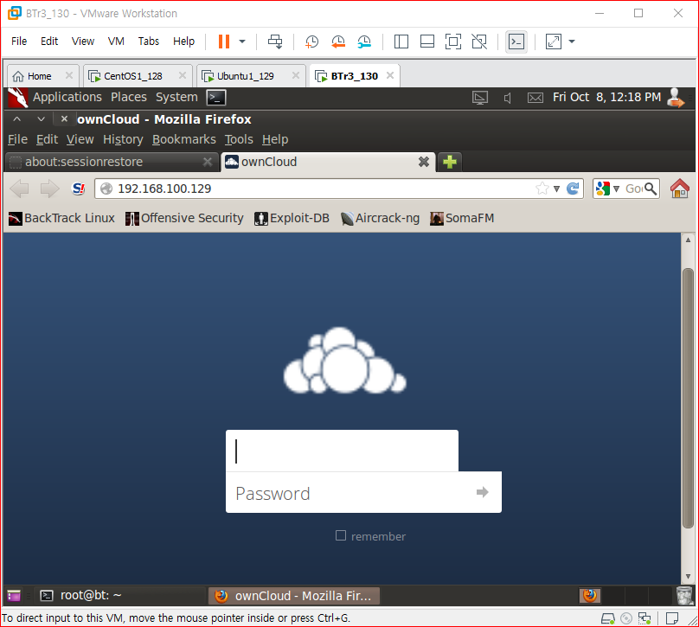
Task: Open the power options dropdown next to pause
Action: tap(242, 42)
